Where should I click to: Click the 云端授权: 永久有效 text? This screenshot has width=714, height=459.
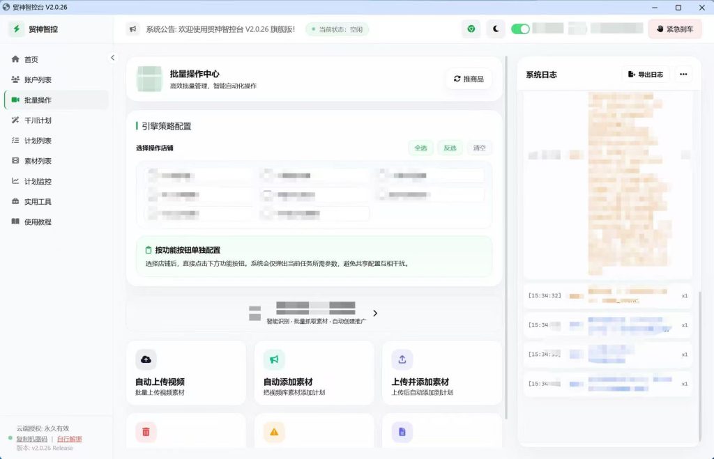(43, 428)
